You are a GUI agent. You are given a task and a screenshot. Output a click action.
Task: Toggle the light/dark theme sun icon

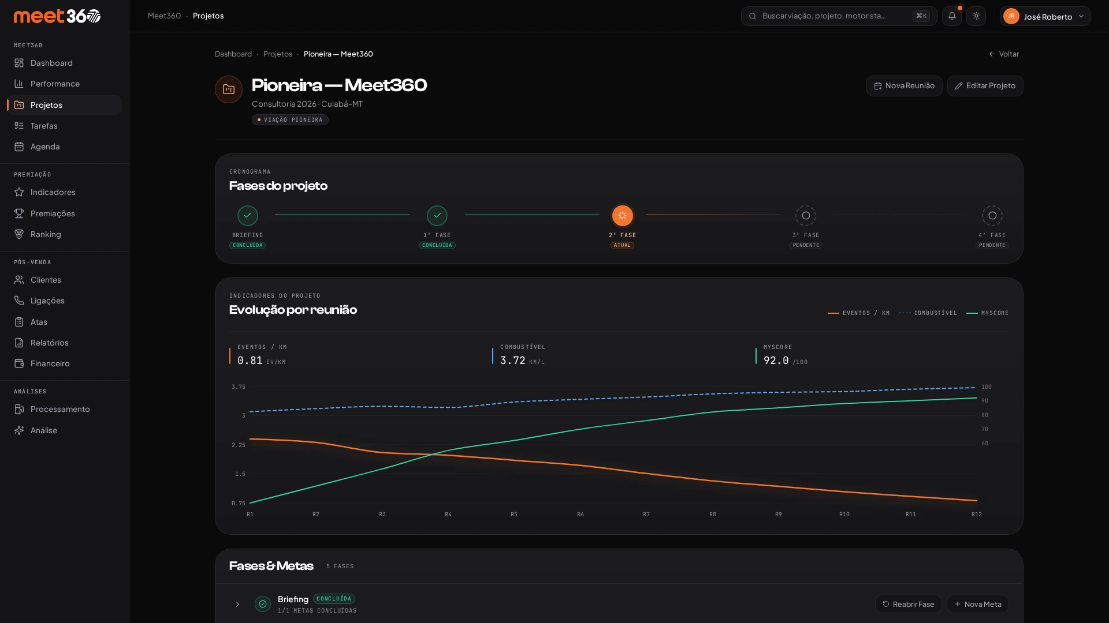pyautogui.click(x=976, y=16)
